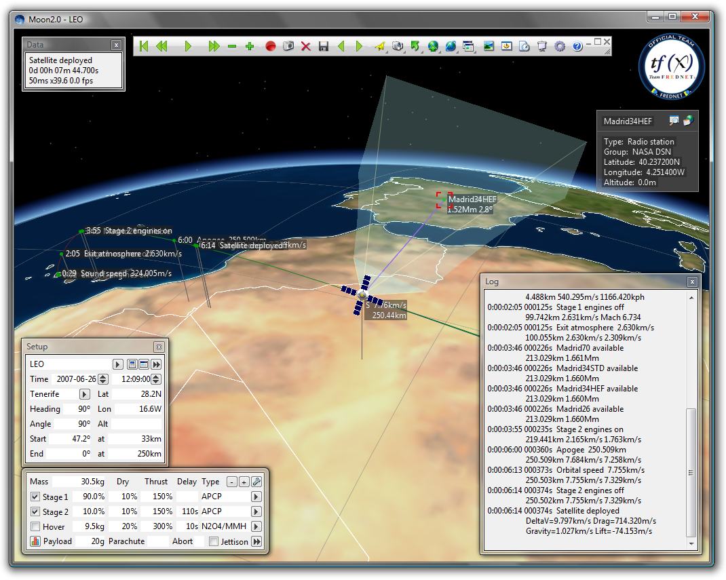The image size is (726, 580).
Task: Click the green fast rewind toolbar button
Action: click(x=161, y=46)
